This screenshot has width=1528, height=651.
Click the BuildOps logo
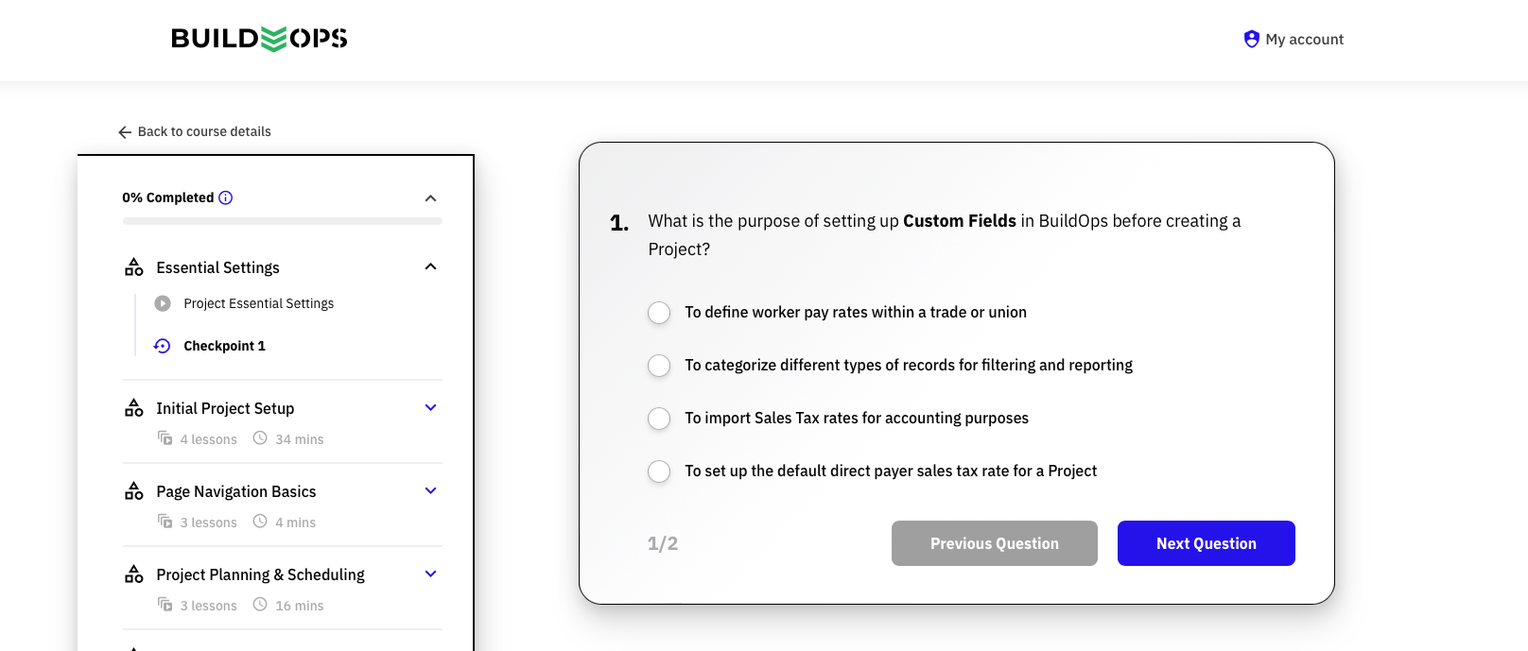pyautogui.click(x=259, y=39)
